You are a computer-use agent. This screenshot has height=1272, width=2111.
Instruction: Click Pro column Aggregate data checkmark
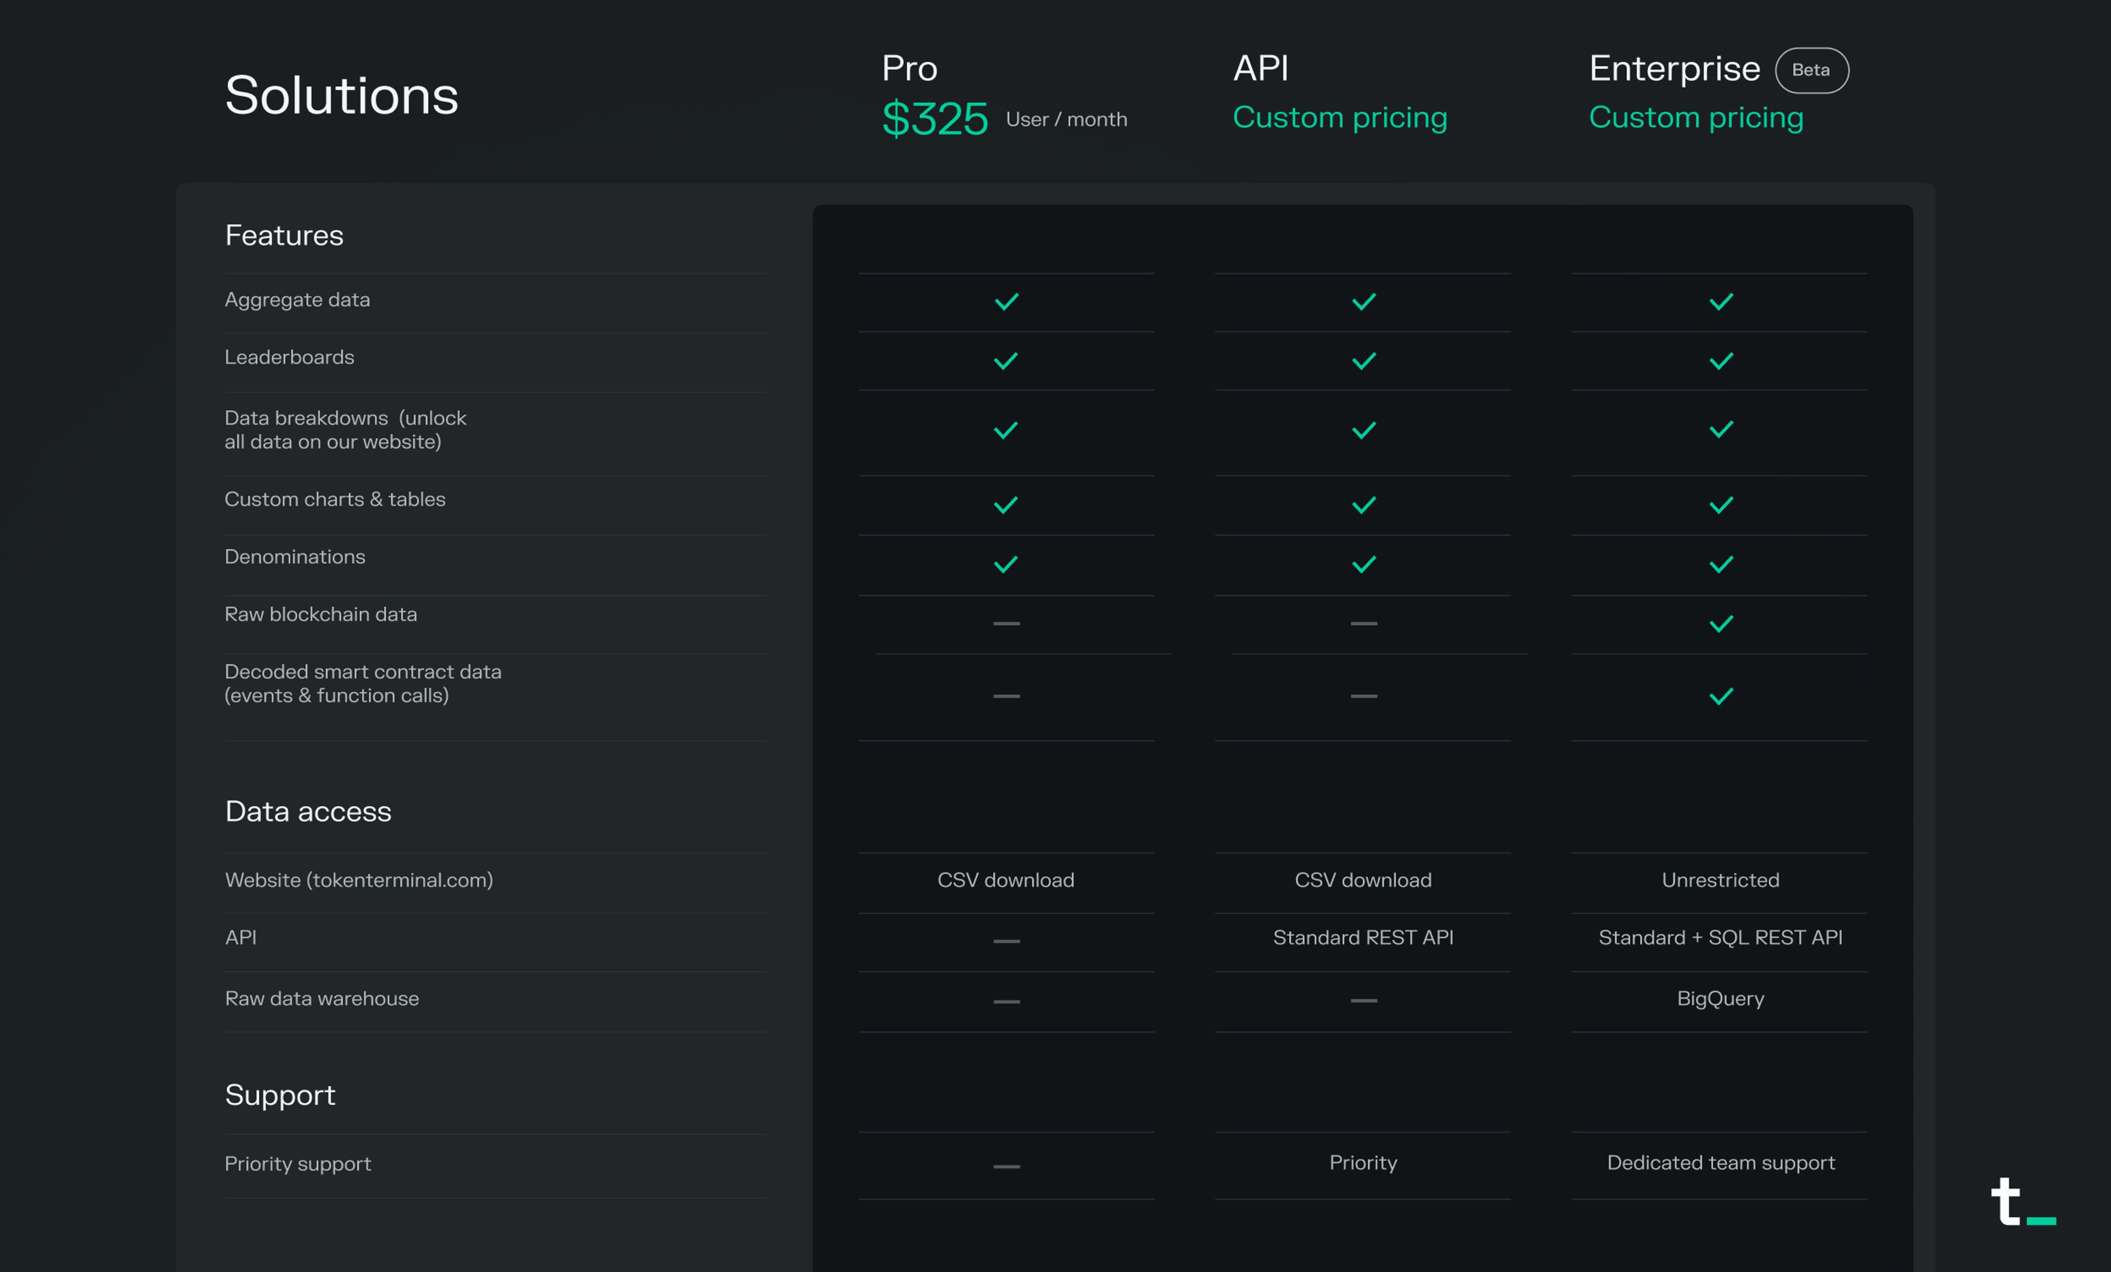pos(1006,302)
